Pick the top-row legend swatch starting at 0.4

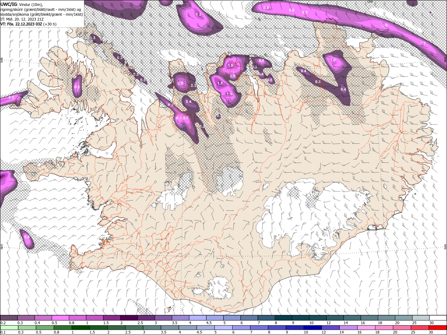43,318
